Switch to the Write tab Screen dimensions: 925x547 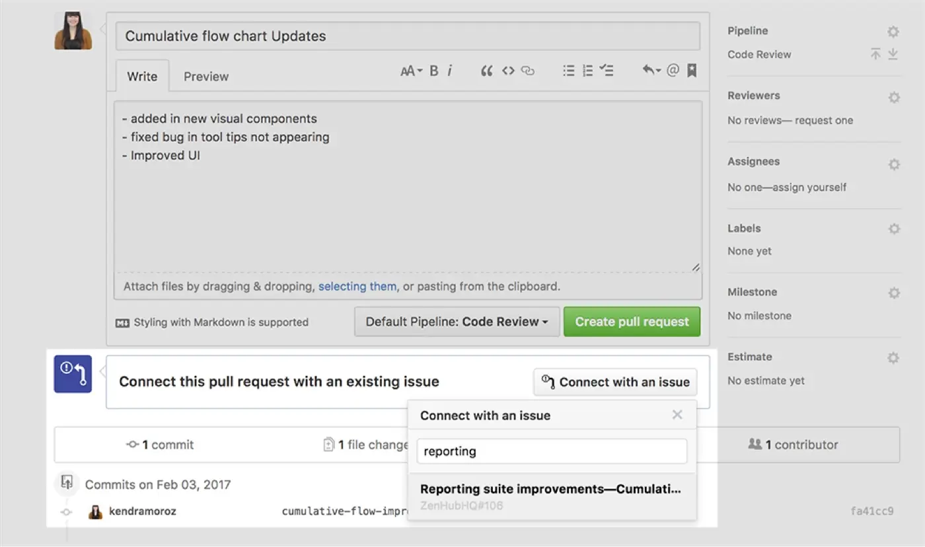[142, 76]
